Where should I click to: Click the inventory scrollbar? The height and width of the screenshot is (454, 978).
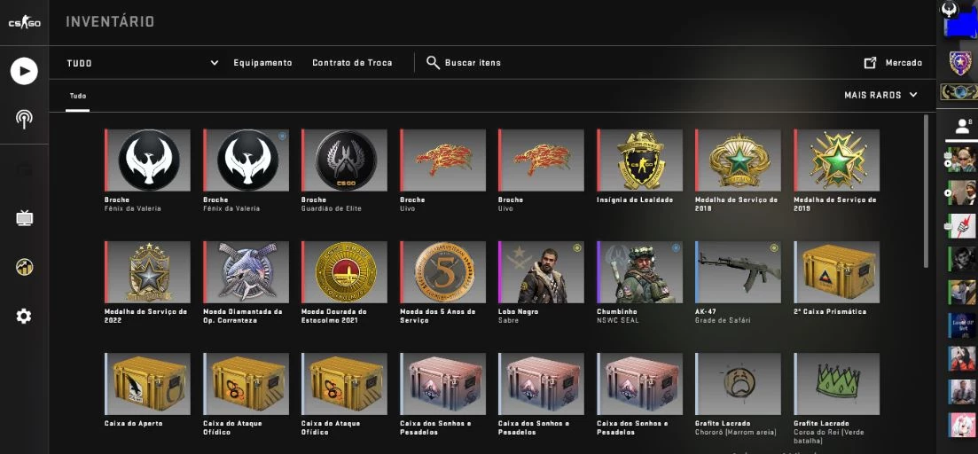coord(926,191)
